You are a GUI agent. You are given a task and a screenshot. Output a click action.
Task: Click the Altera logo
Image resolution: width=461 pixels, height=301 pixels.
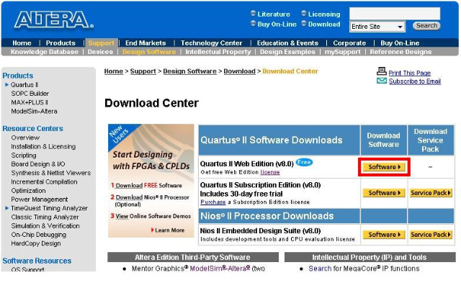(54, 20)
